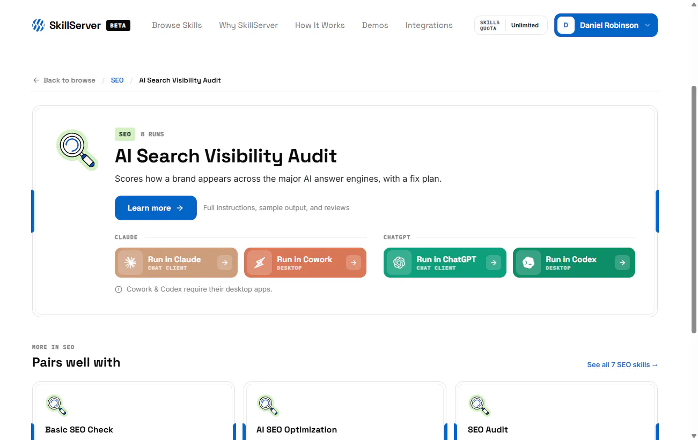Click the large magnifier skill icon
The width and height of the screenshot is (698, 440).
pyautogui.click(x=77, y=150)
